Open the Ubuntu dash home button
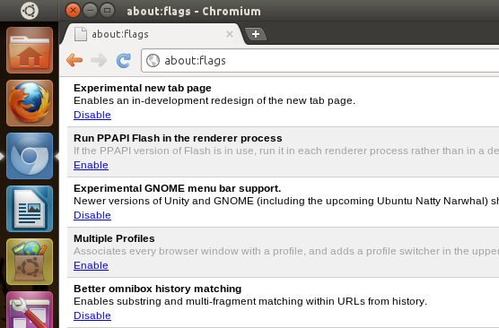 [30, 11]
